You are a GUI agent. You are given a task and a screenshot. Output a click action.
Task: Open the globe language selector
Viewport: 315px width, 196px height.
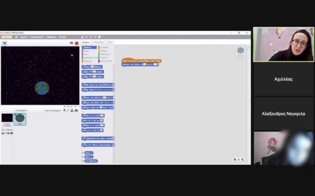(x=16, y=37)
